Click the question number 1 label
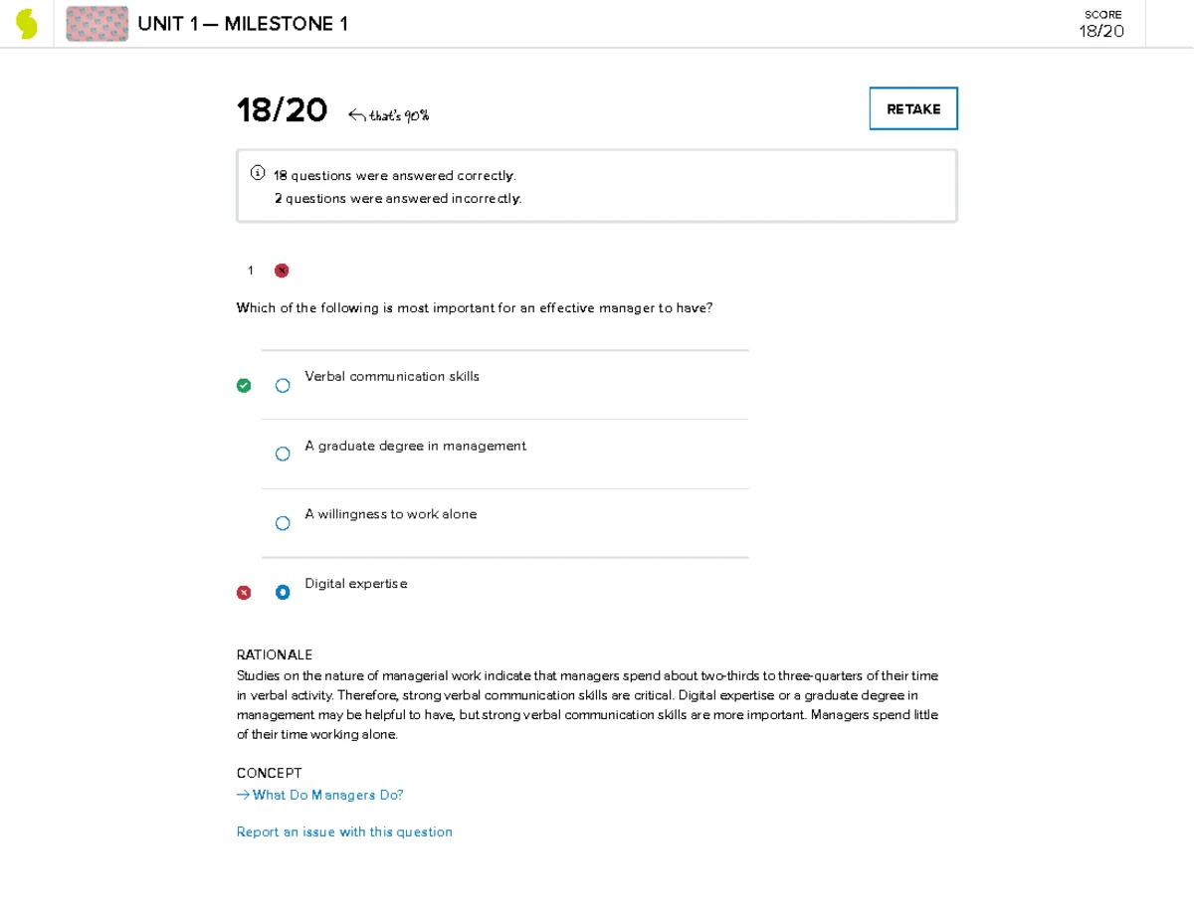This screenshot has height=922, width=1194. pyautogui.click(x=251, y=271)
